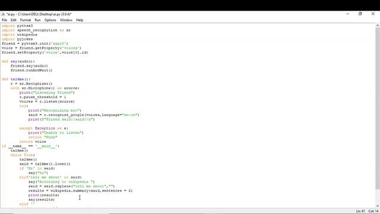The image size is (380, 214).
Task: Click the 'def say(audio):' line
Action: pos(18,61)
